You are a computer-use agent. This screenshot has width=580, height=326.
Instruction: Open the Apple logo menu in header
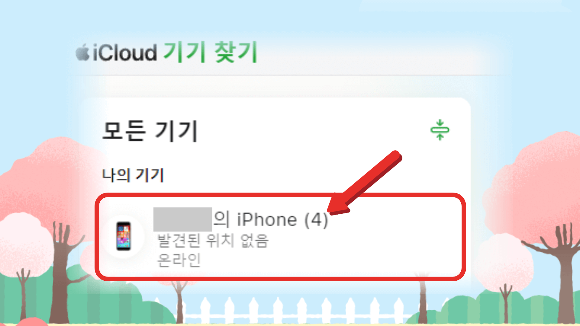pos(76,51)
